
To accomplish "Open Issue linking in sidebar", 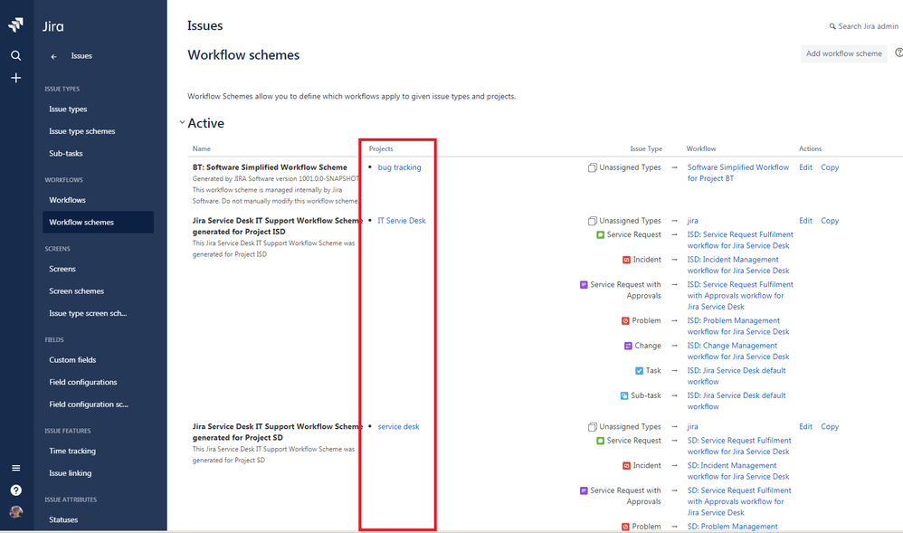I will pos(71,473).
